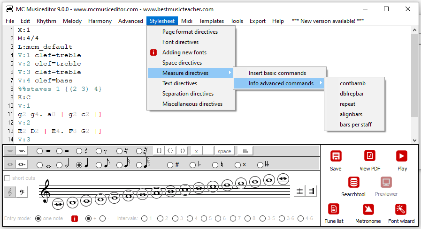The width and height of the screenshot is (421, 229).
Task: Click the L:mcm_default line in editor
Action: pos(45,47)
